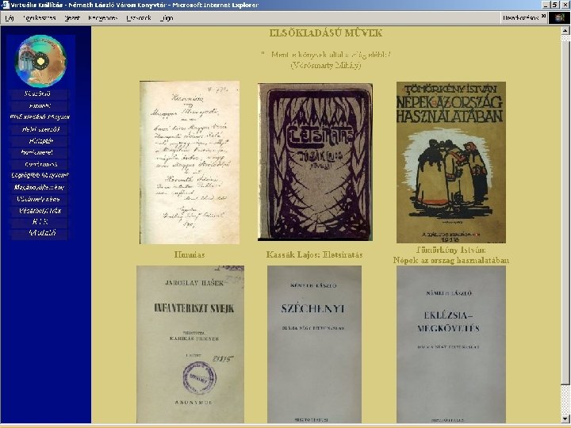
Task: Open the Helyi szerzők sidebar link
Action: click(x=40, y=129)
